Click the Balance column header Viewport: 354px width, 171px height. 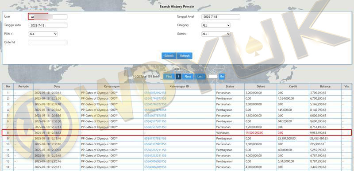[x=325, y=86]
